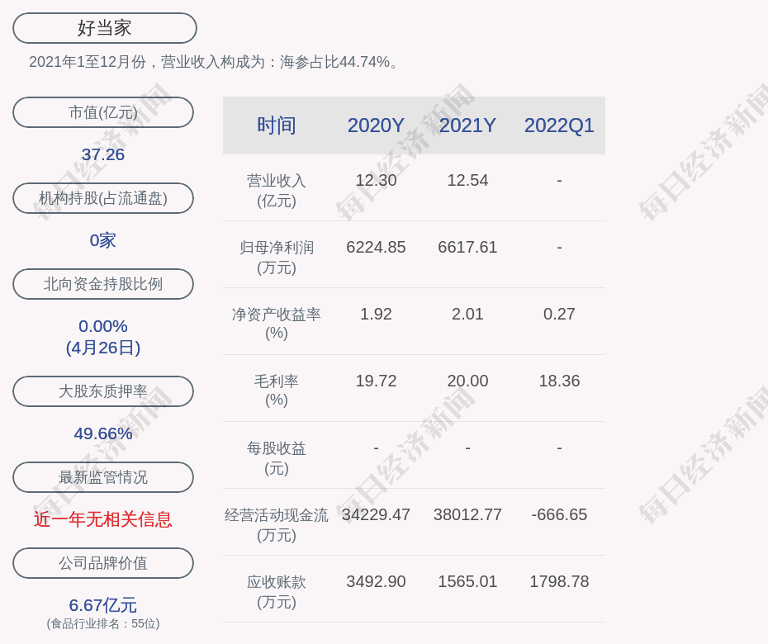Click the 2022Q1 dash in 归母净利润 row
768x644 pixels.
point(559,248)
